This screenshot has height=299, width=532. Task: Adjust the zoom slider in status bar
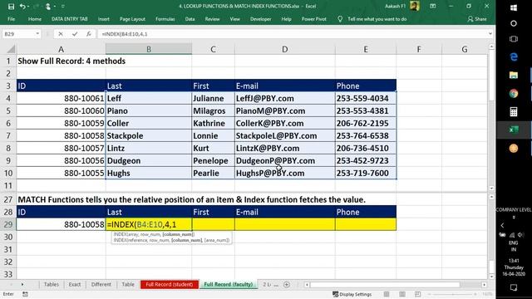pos(452,294)
